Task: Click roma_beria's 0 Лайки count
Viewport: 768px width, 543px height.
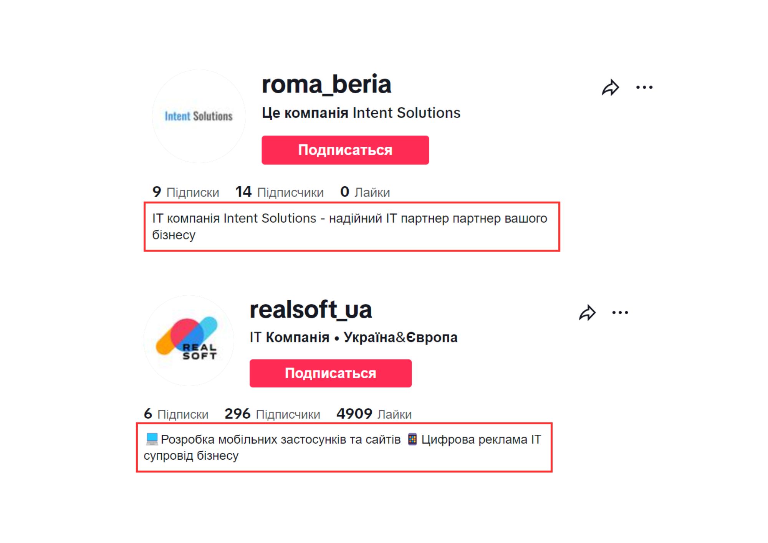Action: tap(365, 192)
